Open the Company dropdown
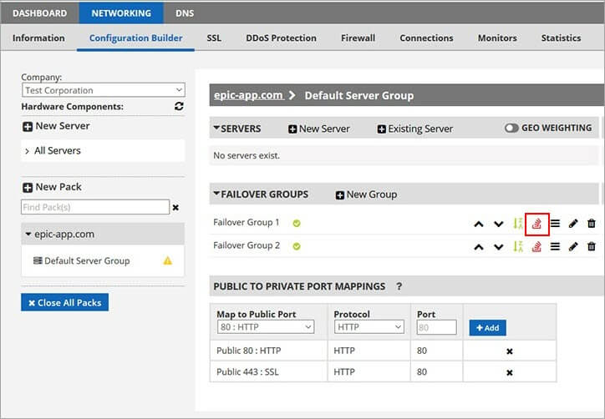 [x=103, y=90]
